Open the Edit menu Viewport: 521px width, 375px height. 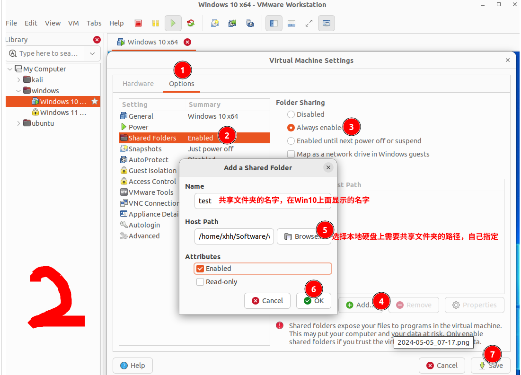pyautogui.click(x=31, y=23)
